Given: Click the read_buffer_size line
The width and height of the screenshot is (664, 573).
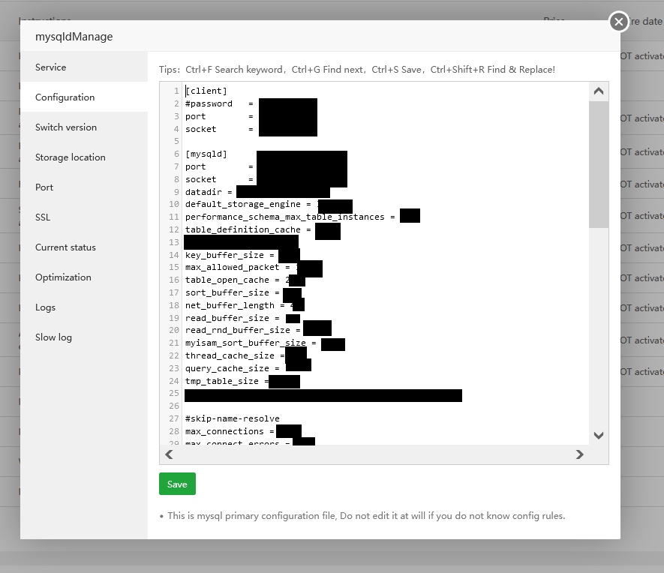Looking at the screenshot, I should tap(232, 318).
